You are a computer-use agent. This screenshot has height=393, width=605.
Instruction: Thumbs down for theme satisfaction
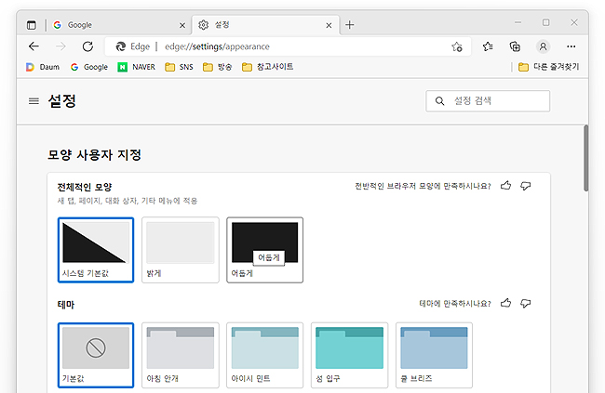526,304
